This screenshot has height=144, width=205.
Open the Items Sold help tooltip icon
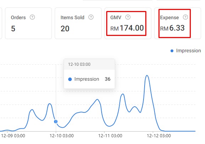(x=91, y=17)
